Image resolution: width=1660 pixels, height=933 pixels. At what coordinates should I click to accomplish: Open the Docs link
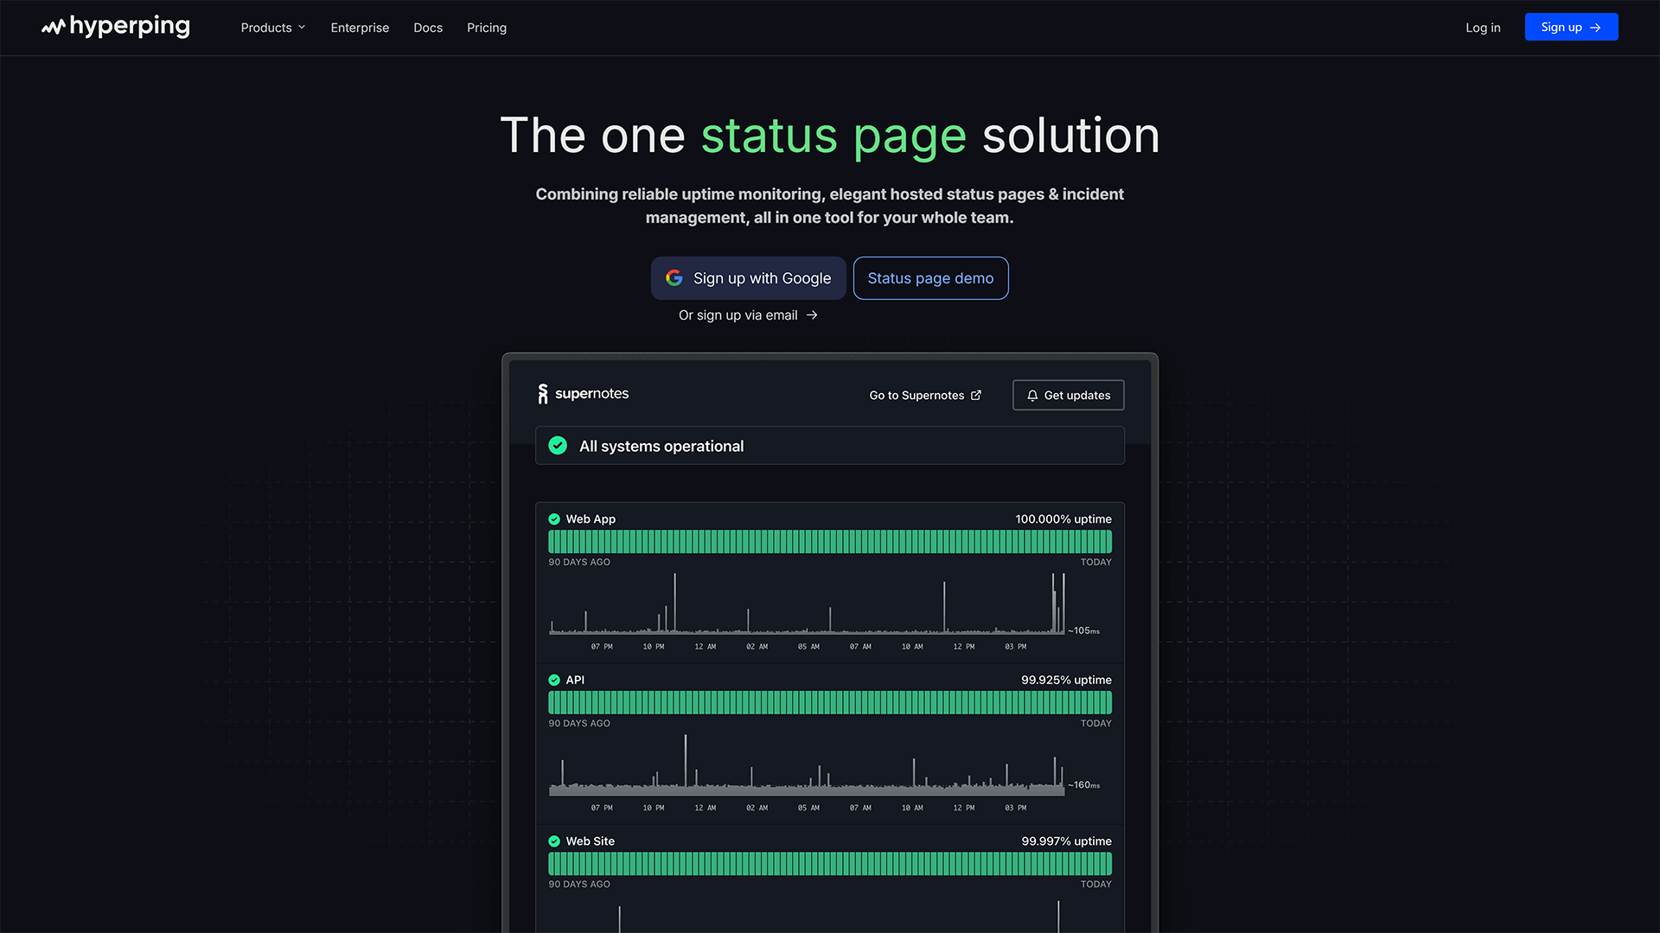(x=428, y=28)
